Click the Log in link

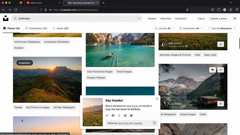201,18
